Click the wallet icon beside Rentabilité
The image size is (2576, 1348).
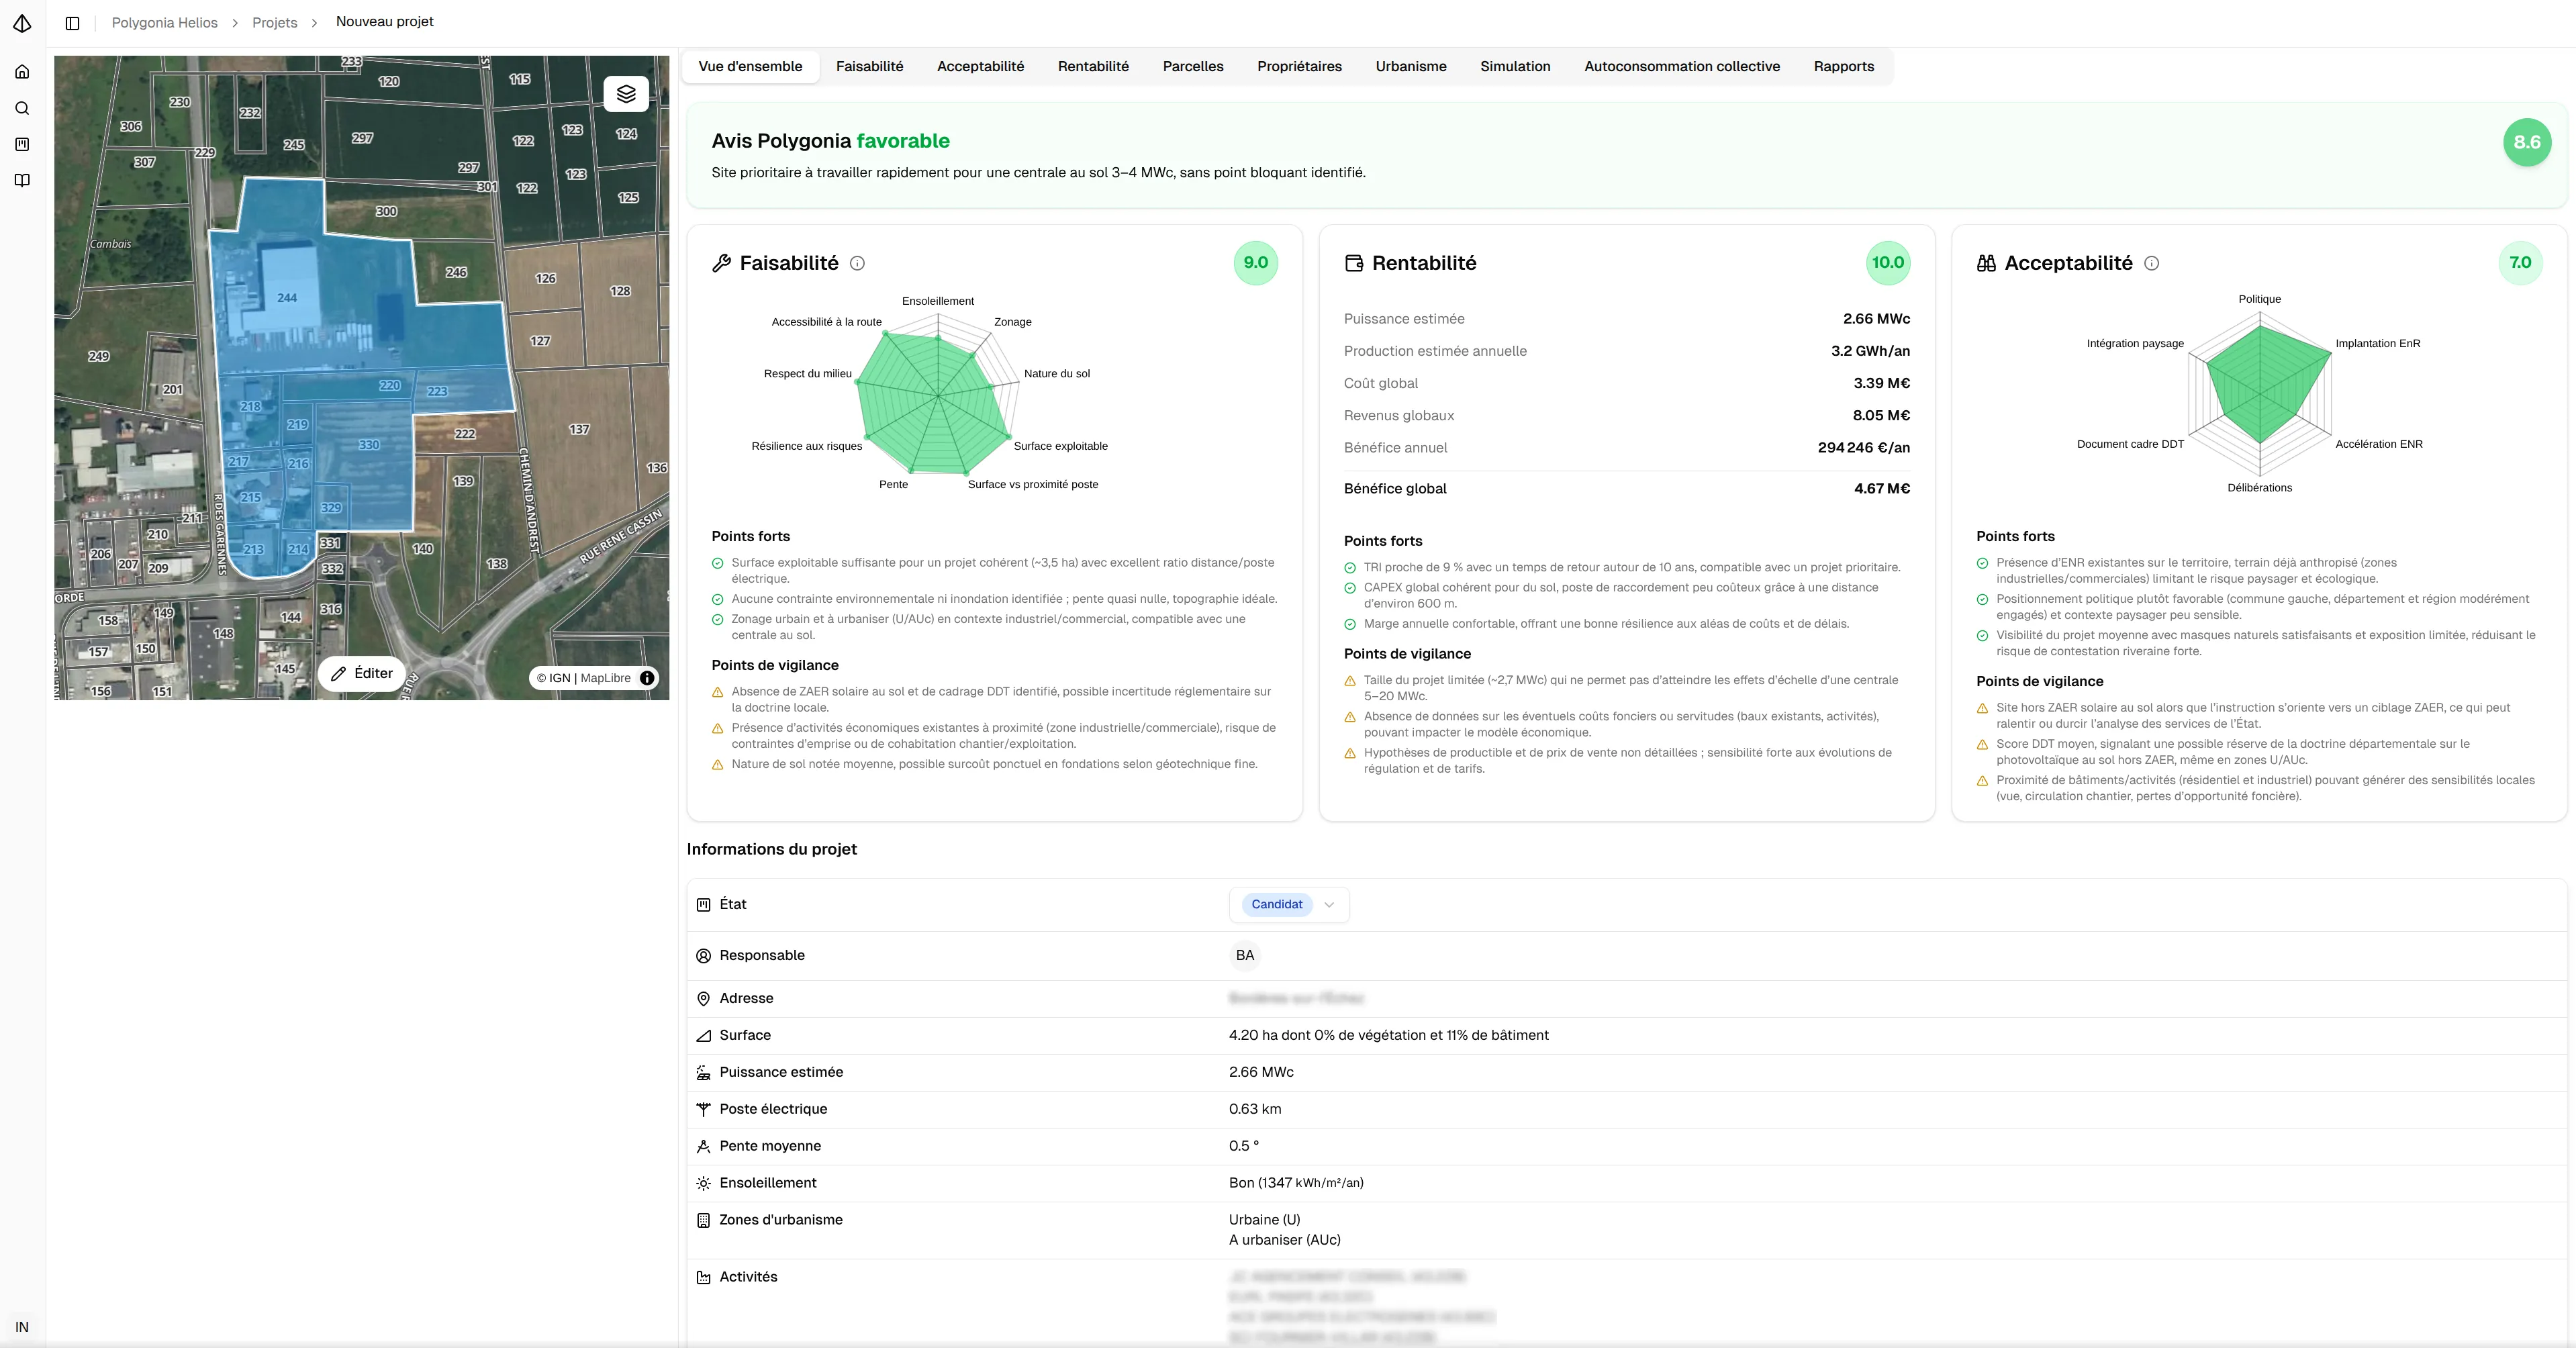[x=1354, y=263]
